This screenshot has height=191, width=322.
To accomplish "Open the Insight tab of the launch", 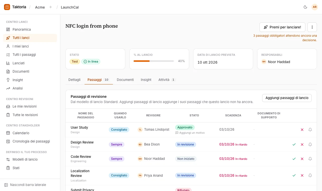I will 146,80.
